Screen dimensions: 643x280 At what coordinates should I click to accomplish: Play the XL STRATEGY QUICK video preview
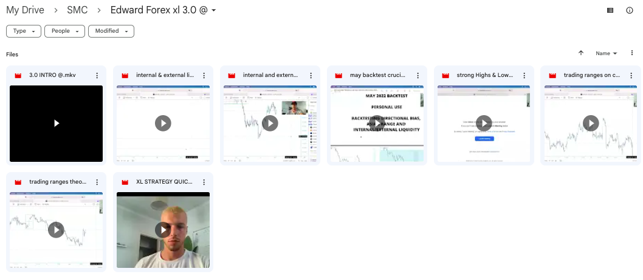[163, 230]
